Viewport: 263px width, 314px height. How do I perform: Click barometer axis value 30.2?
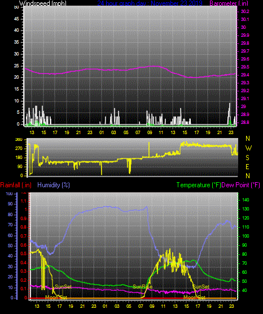(245, 12)
